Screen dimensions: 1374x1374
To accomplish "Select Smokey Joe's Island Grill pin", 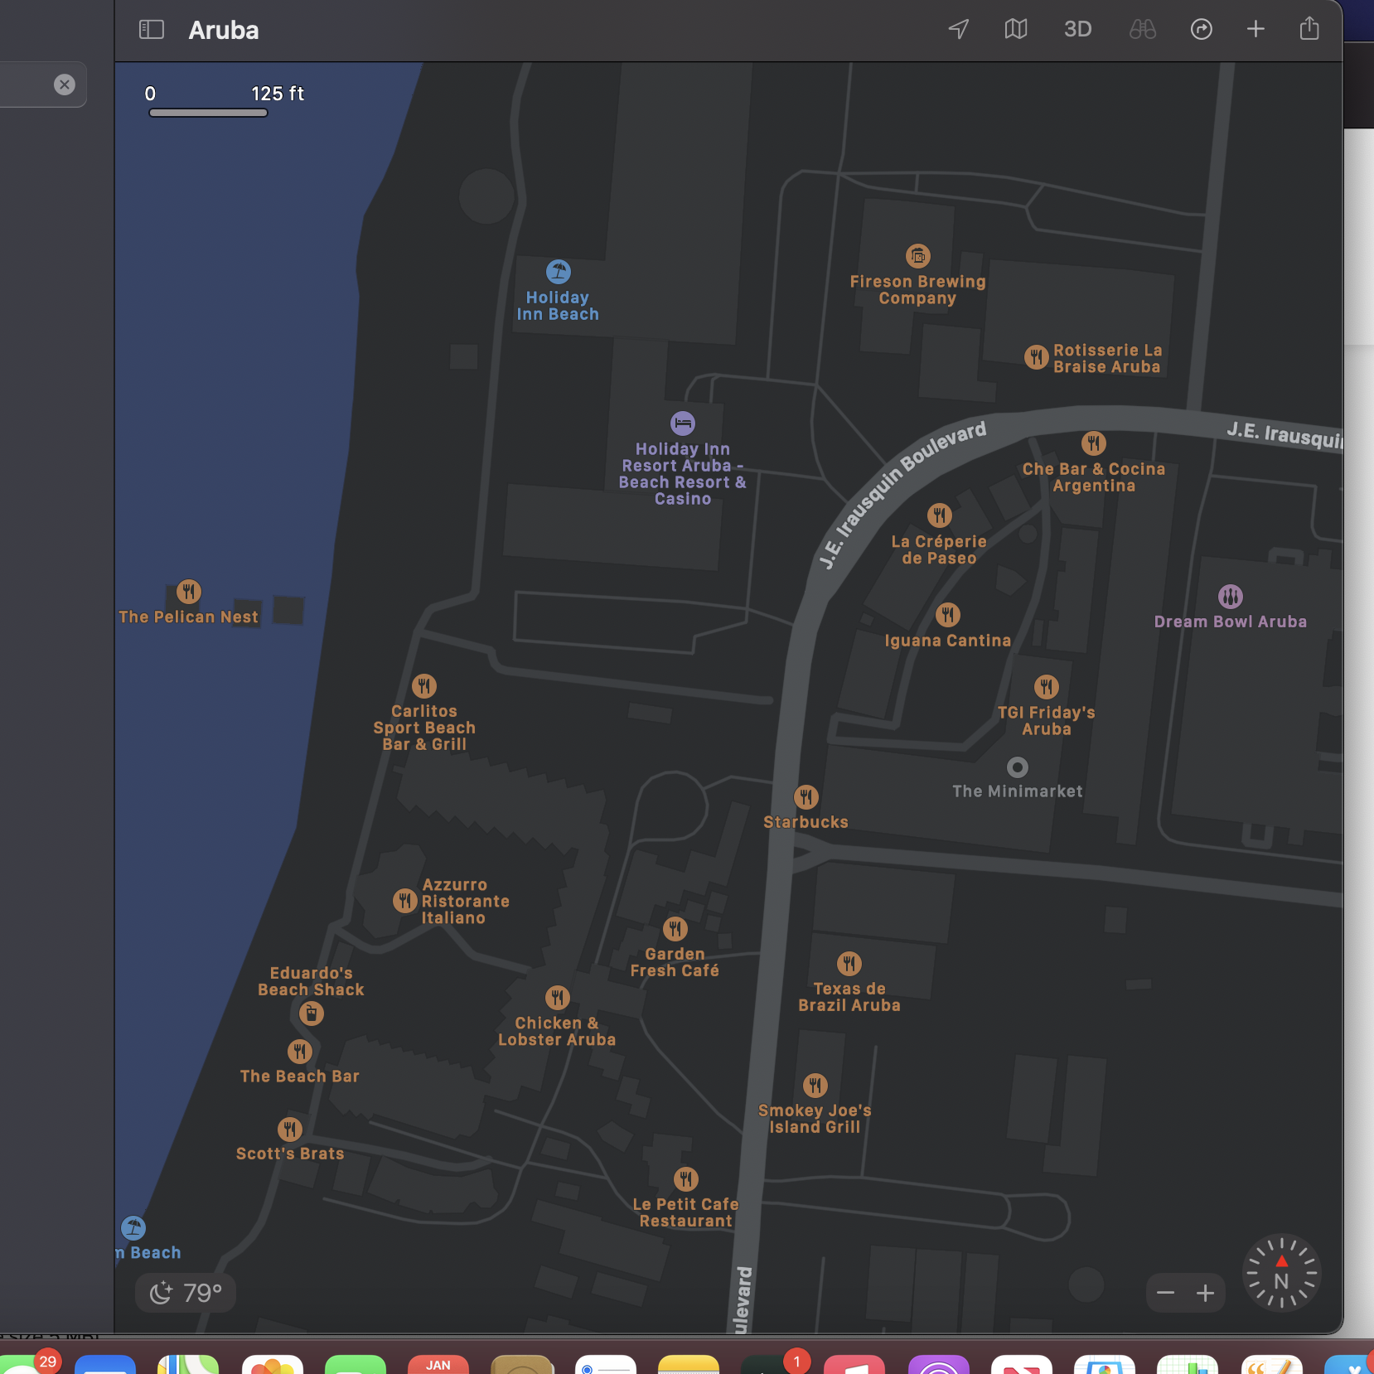I will click(815, 1086).
